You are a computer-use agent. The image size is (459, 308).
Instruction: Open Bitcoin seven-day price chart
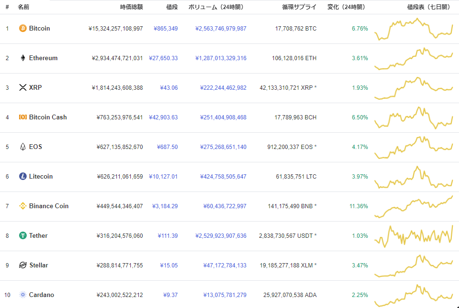(414, 29)
